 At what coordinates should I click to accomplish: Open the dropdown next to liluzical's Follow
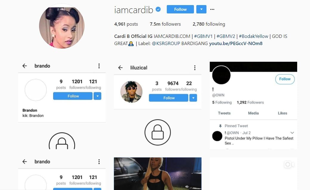pyautogui.click(x=193, y=98)
